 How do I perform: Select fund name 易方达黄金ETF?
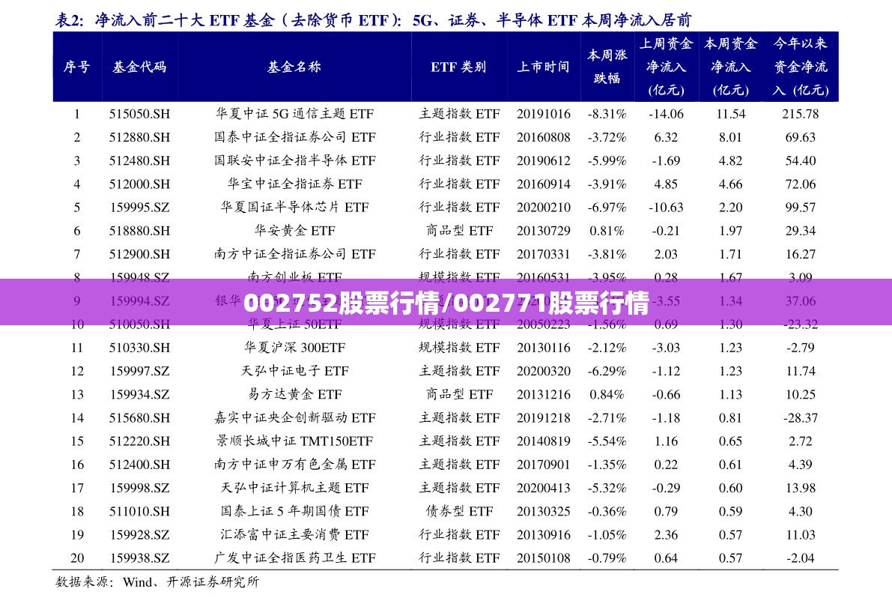pos(294,394)
